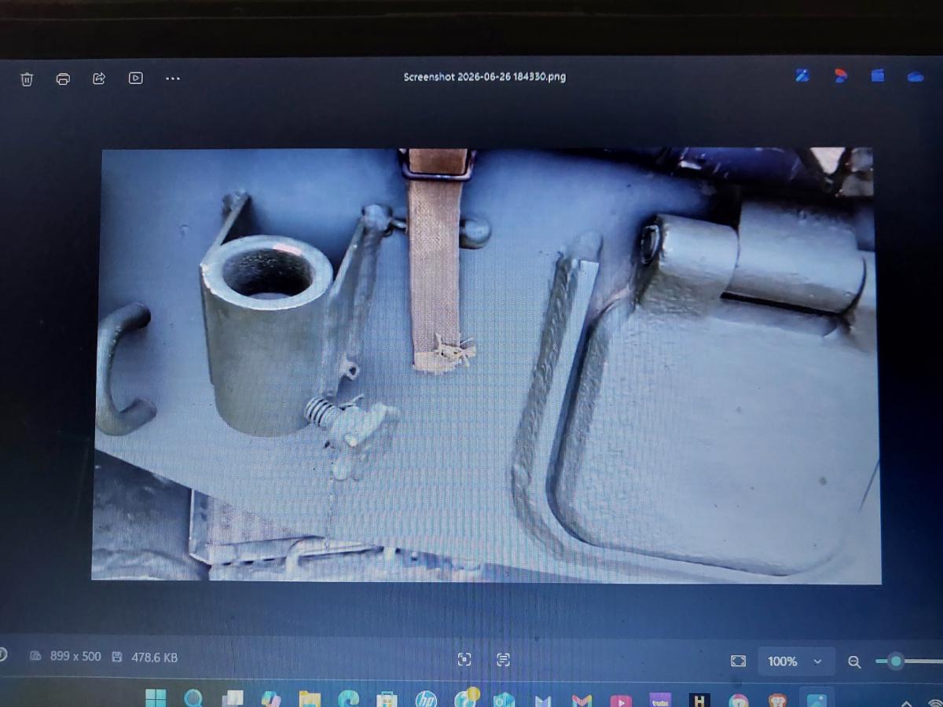Show hidden system tray icons chevron
The height and width of the screenshot is (707, 943).
(x=906, y=702)
